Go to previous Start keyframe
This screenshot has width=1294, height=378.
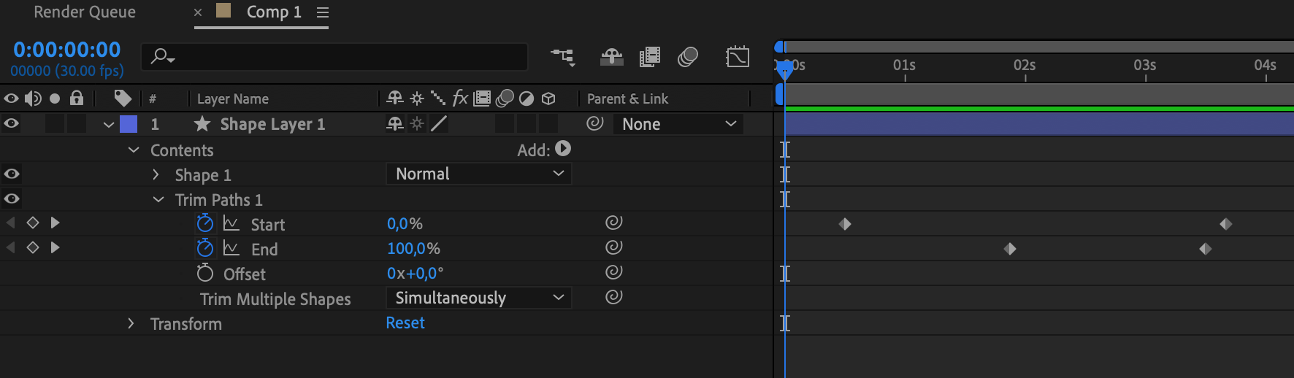point(10,223)
